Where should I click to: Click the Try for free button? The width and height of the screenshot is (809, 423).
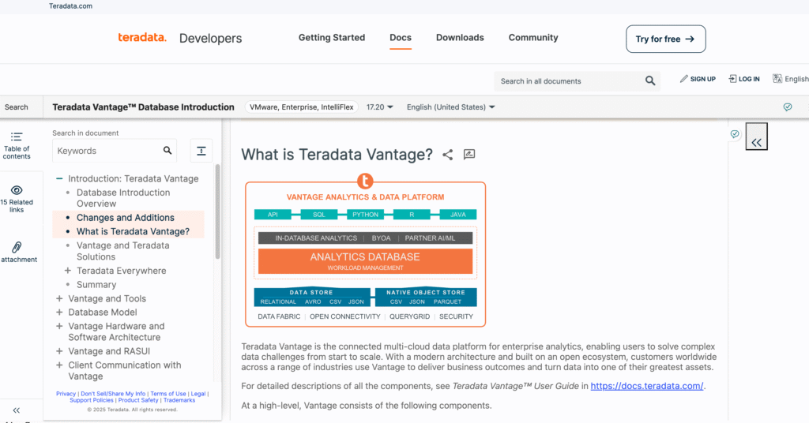coord(665,39)
